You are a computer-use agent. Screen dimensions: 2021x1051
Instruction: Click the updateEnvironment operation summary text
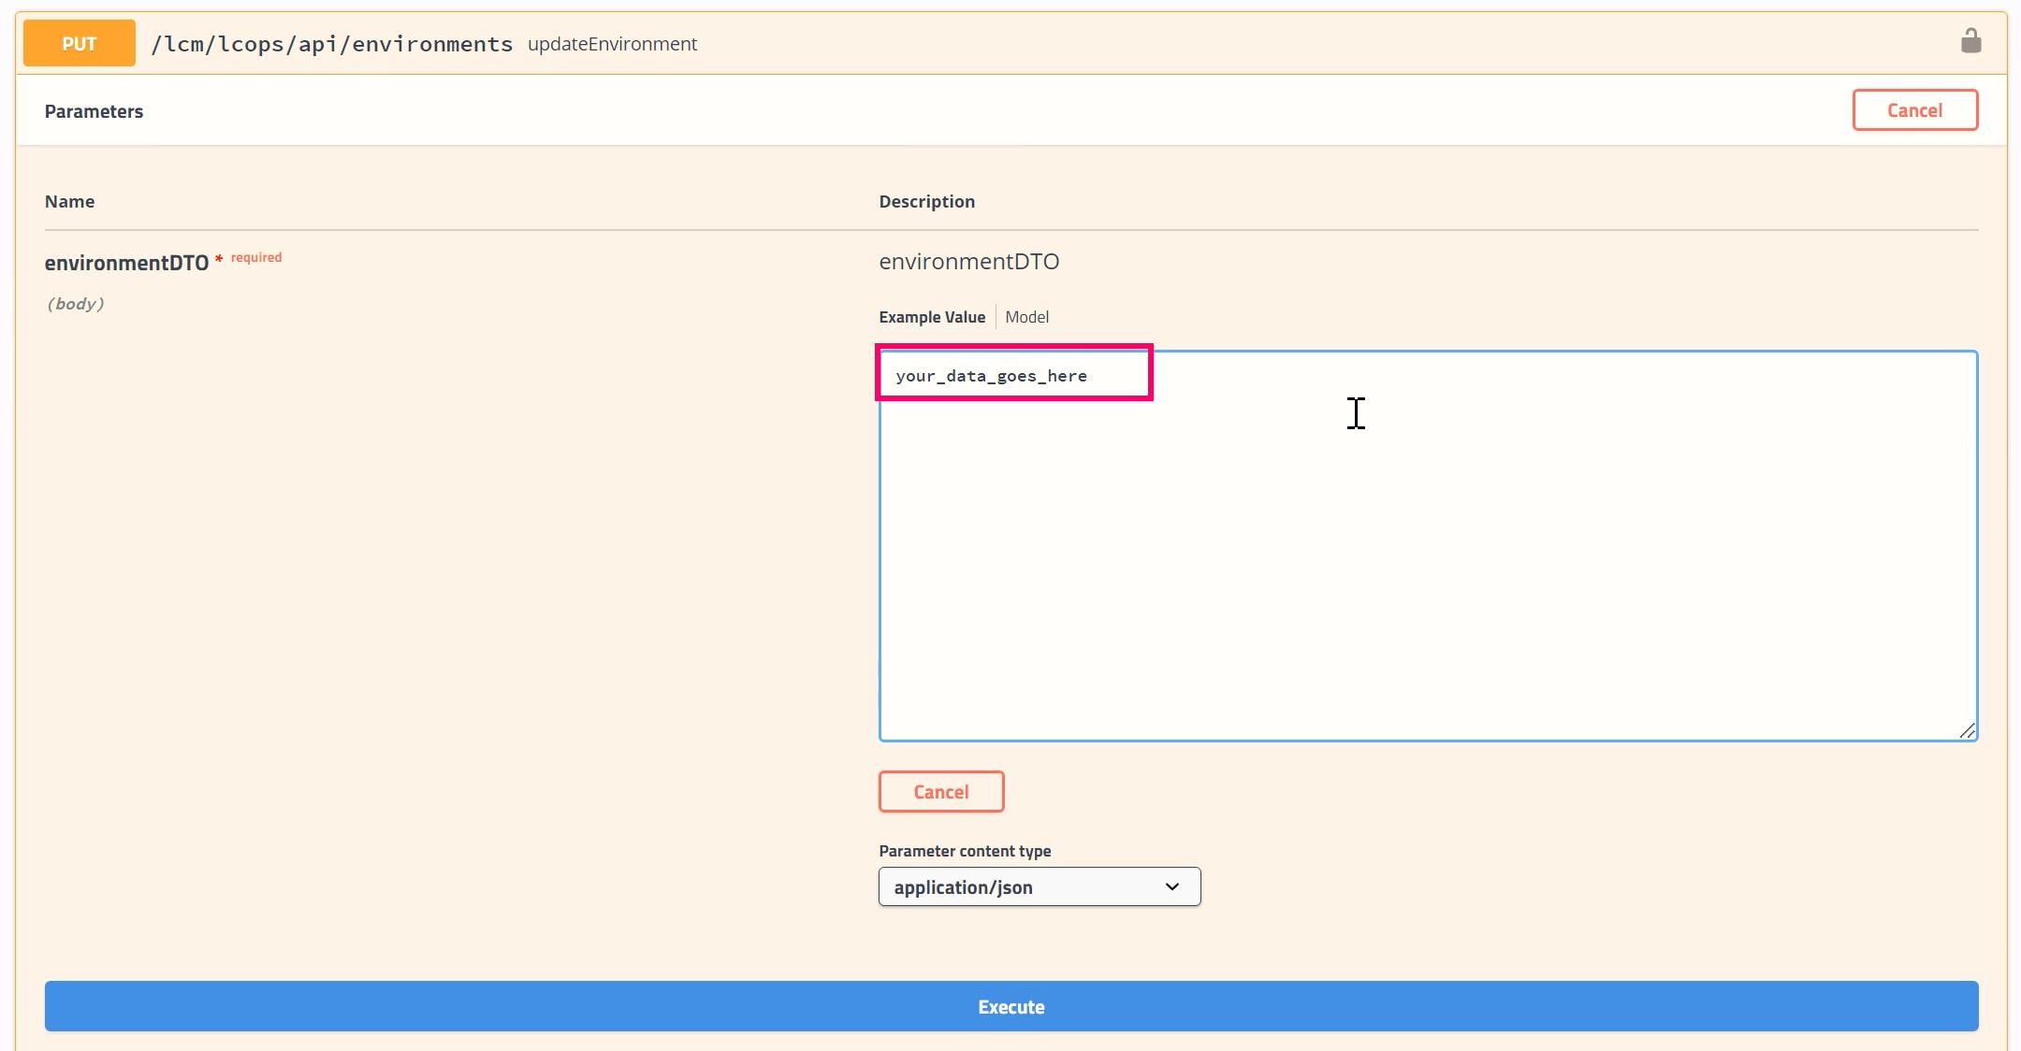(612, 44)
